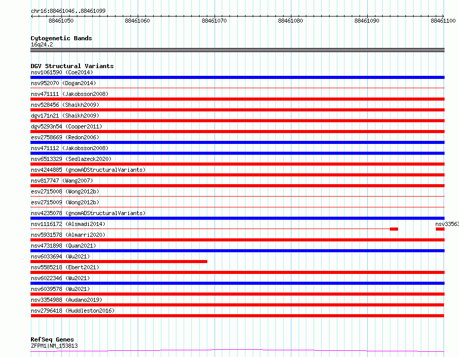
Task: Click ruler position 88461050
Action: coord(61,21)
